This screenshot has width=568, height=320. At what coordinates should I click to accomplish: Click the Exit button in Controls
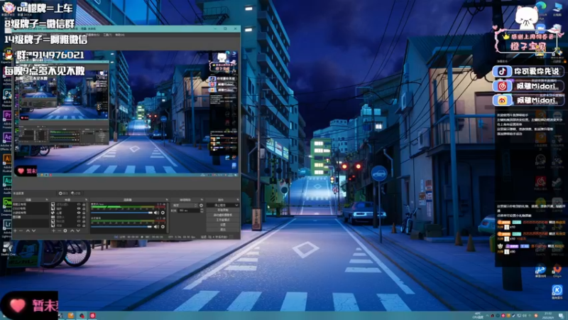pyautogui.click(x=223, y=229)
